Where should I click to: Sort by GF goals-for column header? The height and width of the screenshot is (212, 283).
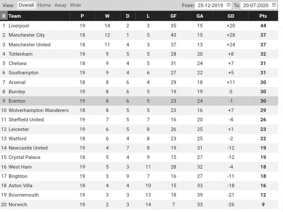pyautogui.click(x=174, y=16)
